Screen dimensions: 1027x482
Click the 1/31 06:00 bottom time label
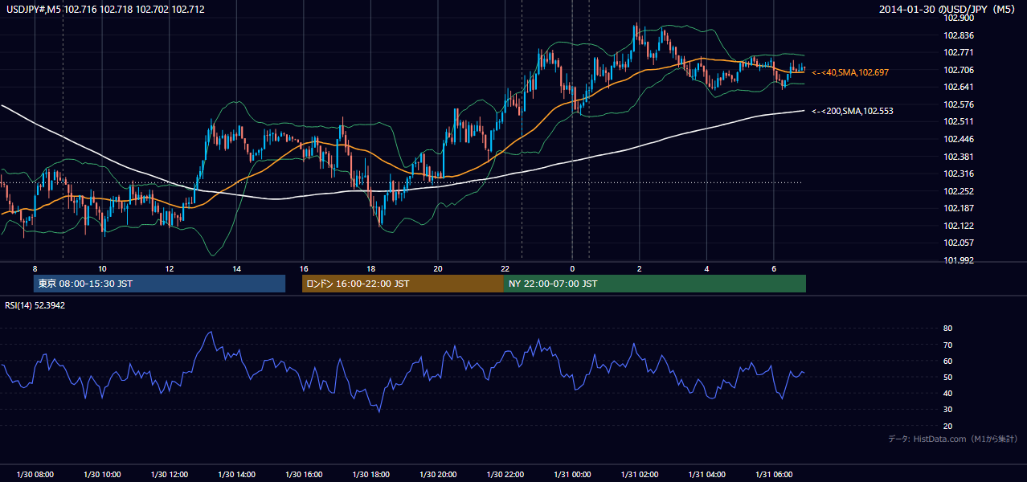773,474
